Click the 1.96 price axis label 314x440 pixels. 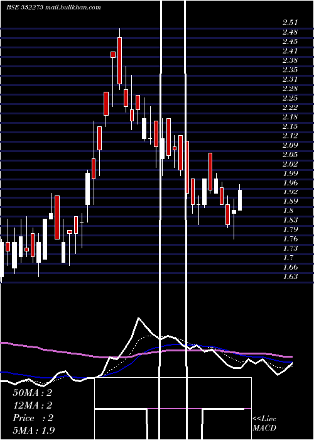[290, 183]
